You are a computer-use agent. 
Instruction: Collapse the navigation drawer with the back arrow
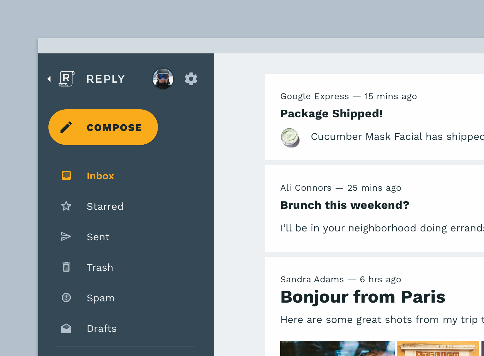point(49,79)
